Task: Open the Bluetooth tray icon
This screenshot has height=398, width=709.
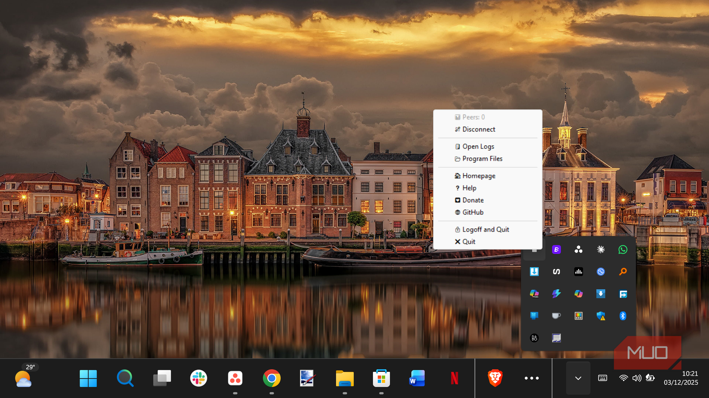Action: coord(623,316)
